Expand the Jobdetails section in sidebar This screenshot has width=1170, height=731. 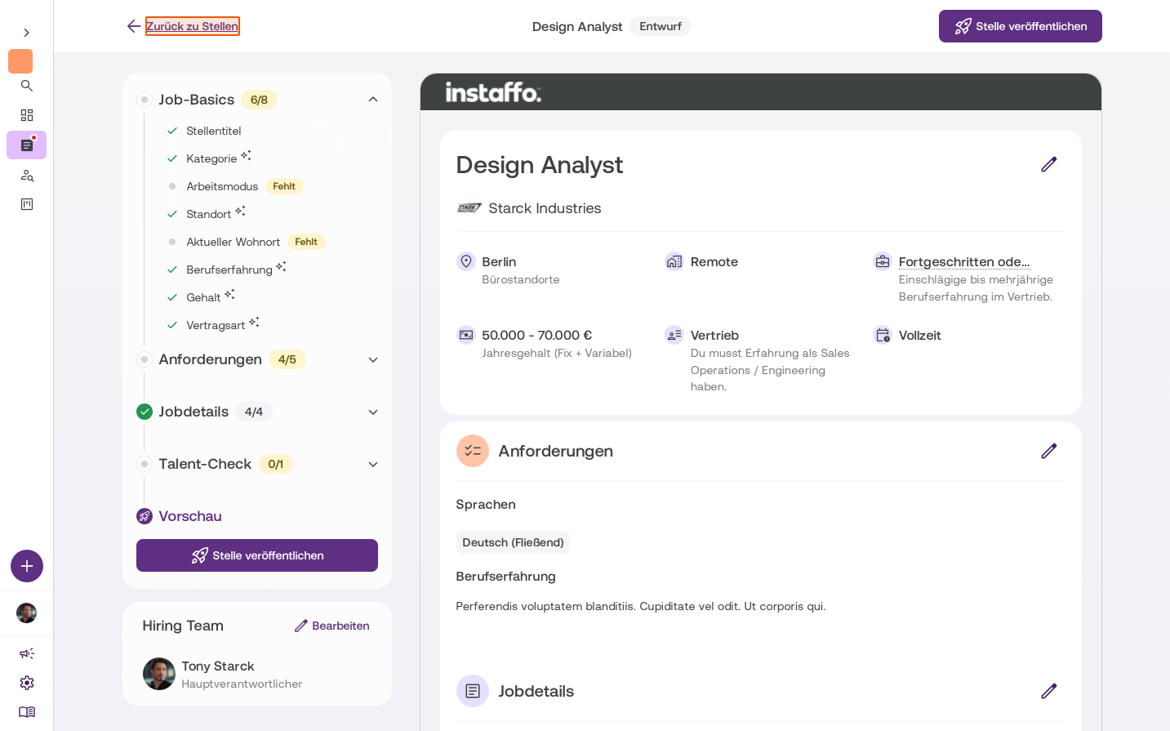point(373,412)
